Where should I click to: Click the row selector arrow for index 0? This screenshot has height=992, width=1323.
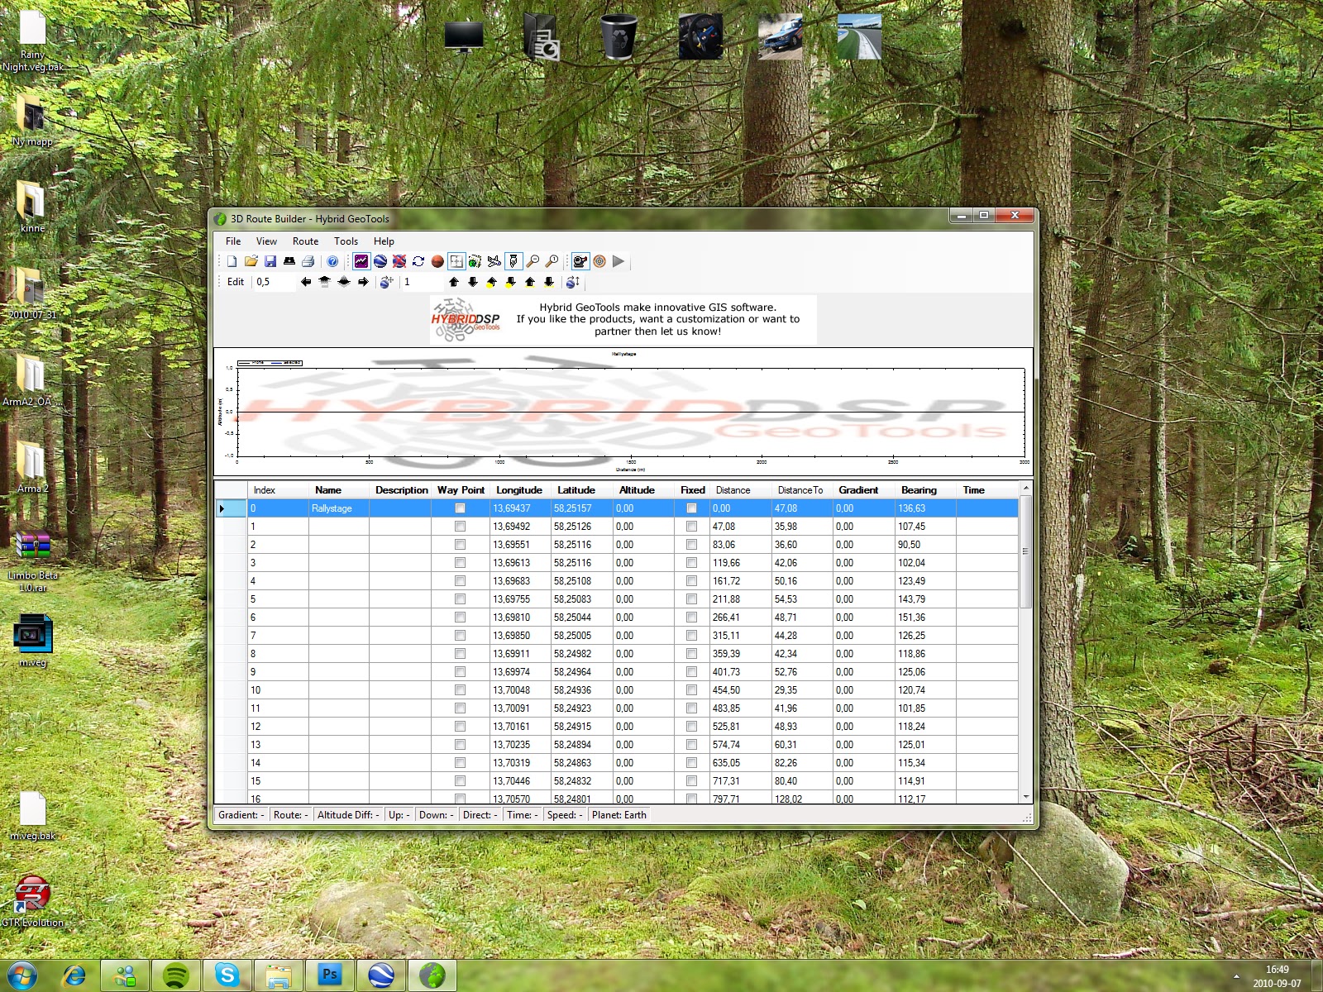point(231,508)
